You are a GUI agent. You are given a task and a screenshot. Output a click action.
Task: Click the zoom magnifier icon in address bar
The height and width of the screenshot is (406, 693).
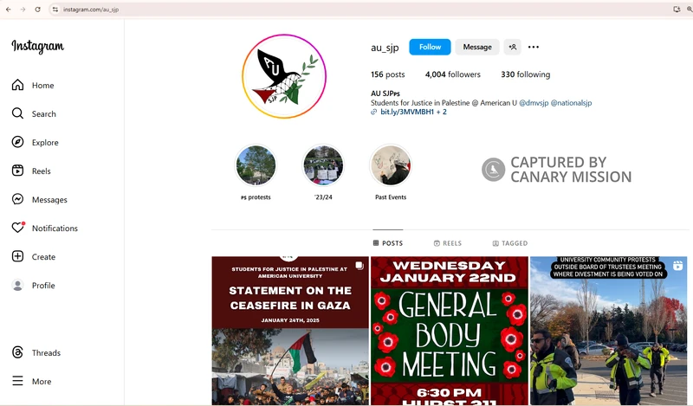(x=690, y=10)
